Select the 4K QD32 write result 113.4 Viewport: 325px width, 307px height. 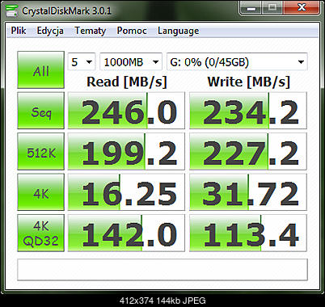(x=248, y=233)
